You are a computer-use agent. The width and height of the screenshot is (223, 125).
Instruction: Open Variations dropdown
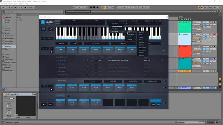tap(133, 81)
